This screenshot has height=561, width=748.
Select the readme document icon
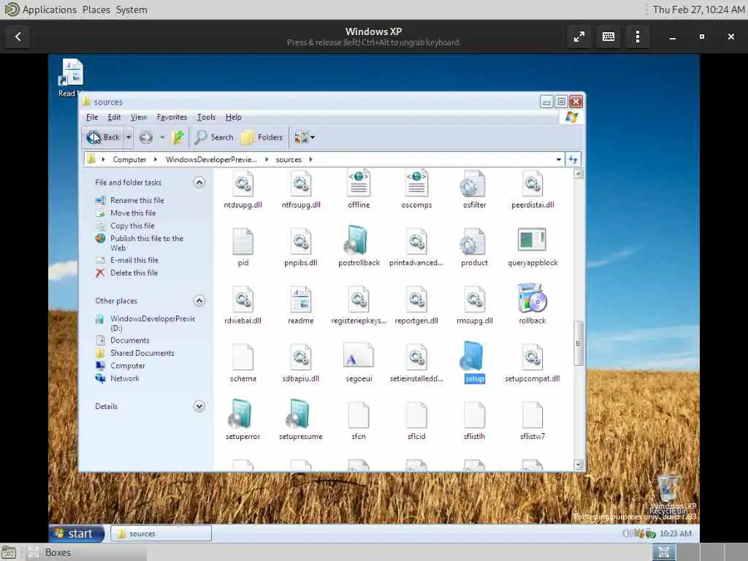(x=300, y=299)
